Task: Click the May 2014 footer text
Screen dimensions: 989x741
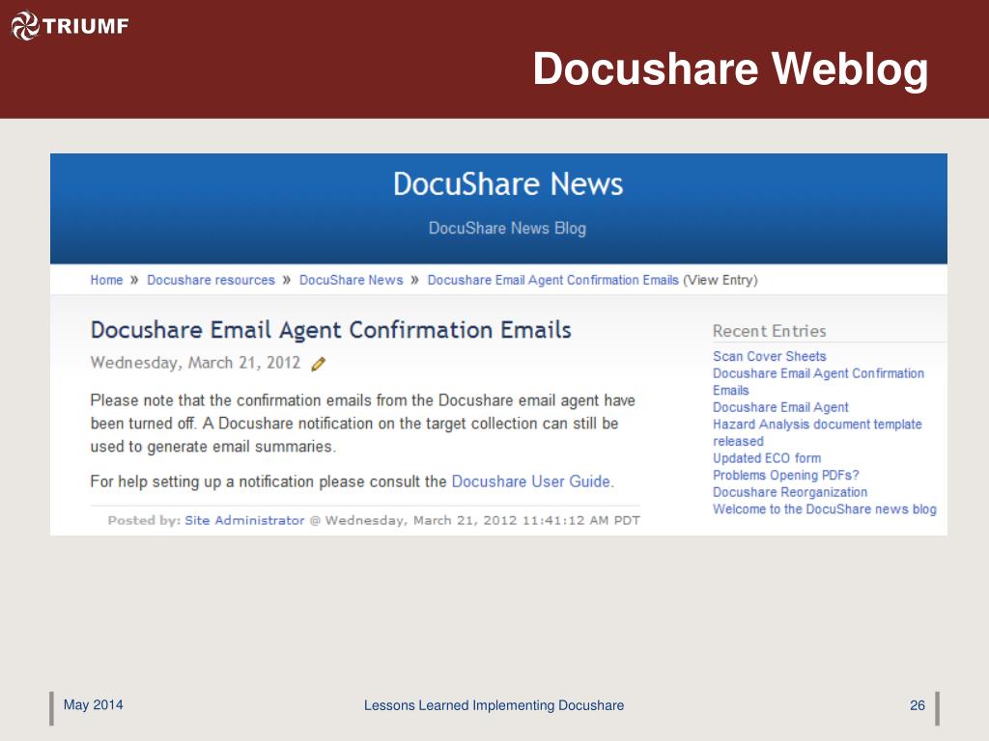Action: coord(94,705)
